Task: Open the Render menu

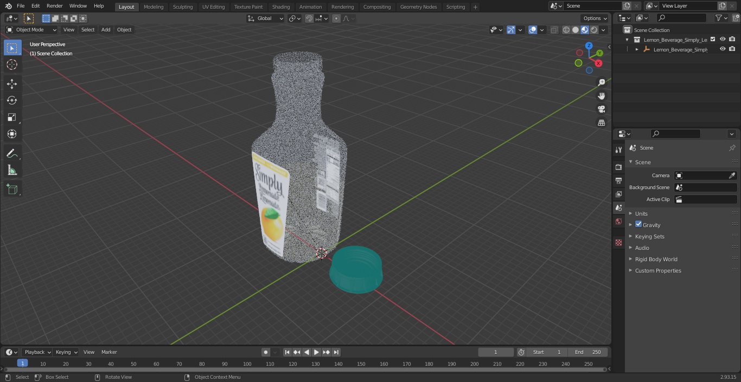Action: pyautogui.click(x=54, y=6)
